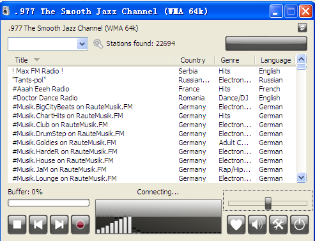The width and height of the screenshot is (315, 241).
Task: Click the dark gray bar beside Stations found
Action: [266, 43]
